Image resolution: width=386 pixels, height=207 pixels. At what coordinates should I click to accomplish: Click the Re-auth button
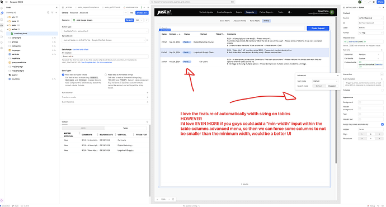tap(129, 20)
